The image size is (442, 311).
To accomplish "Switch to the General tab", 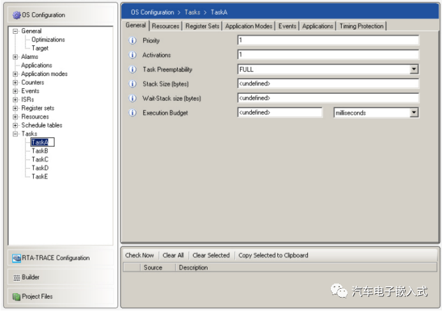I will coord(135,26).
